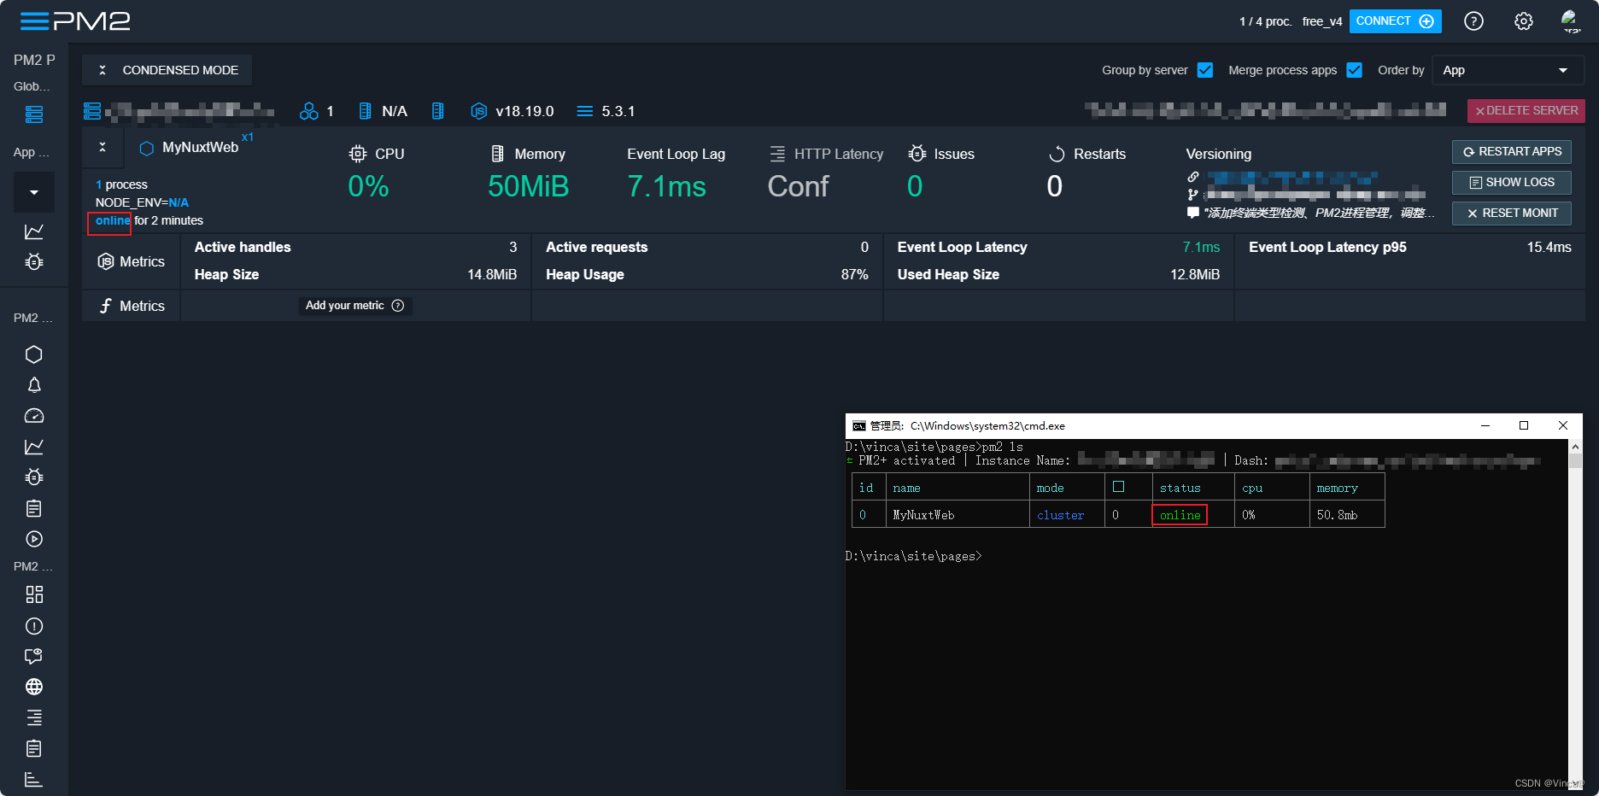Click RESTART APPS for MyNuxtWeb
The height and width of the screenshot is (796, 1599).
point(1511,151)
